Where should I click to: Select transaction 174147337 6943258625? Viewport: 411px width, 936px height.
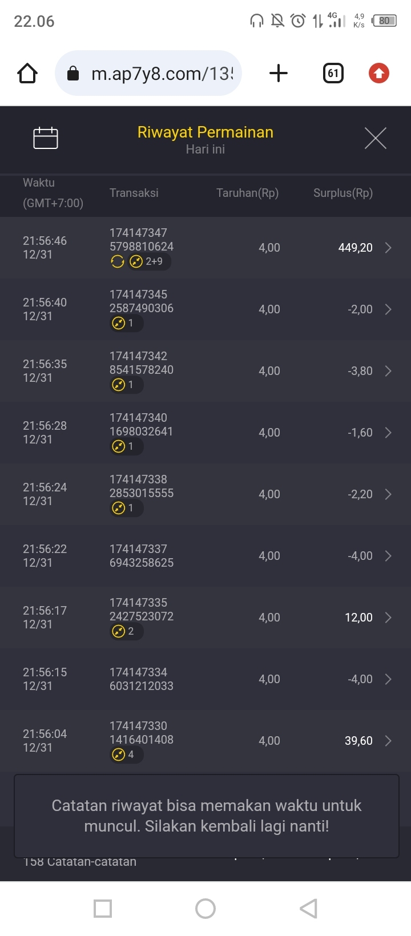click(x=142, y=556)
